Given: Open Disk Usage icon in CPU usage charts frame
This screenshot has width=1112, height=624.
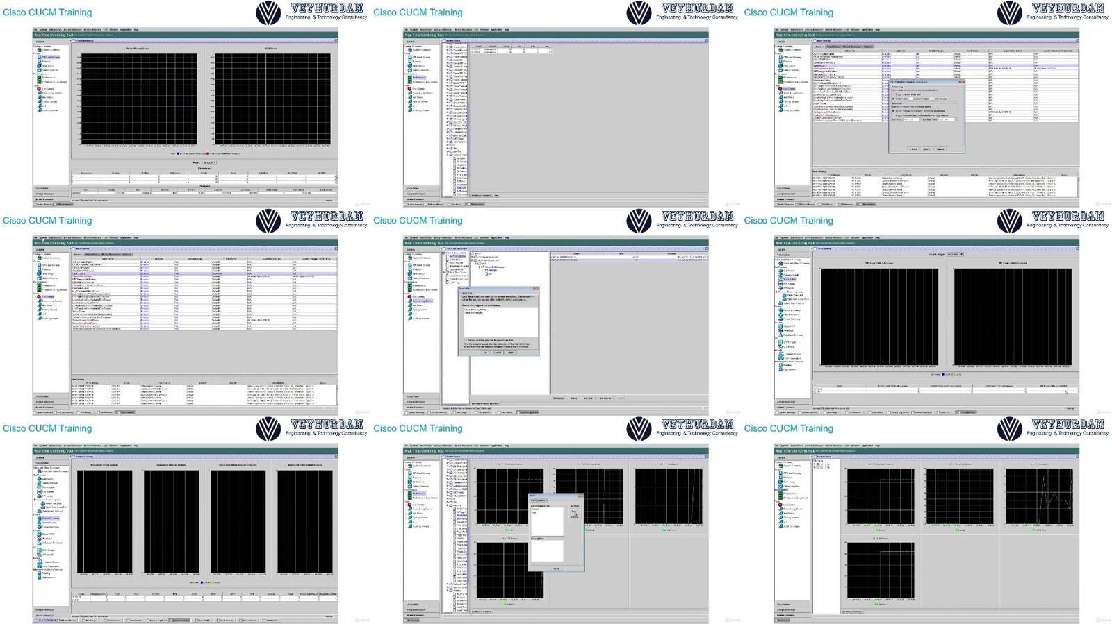Looking at the screenshot, I should 40,66.
